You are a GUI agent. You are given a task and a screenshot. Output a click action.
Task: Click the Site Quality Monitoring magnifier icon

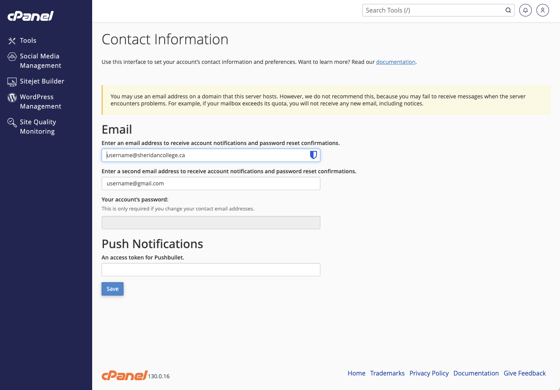tap(12, 123)
